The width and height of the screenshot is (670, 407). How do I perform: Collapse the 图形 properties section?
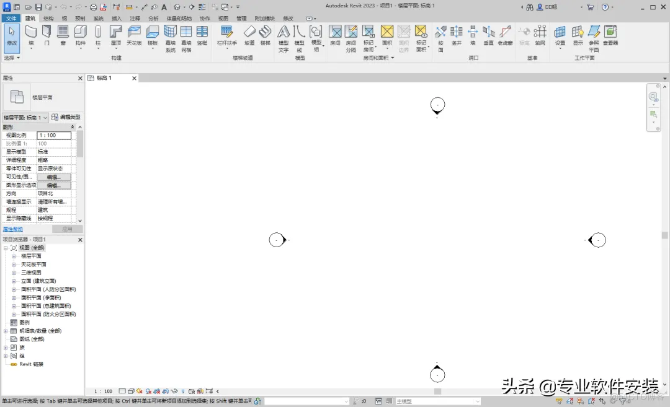coord(73,127)
